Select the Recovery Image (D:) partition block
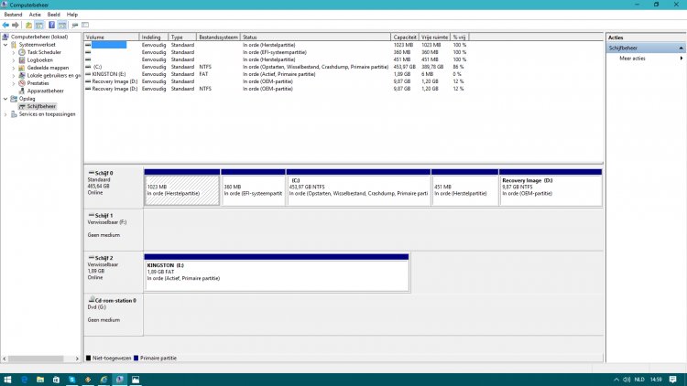The width and height of the screenshot is (687, 386). click(x=550, y=190)
